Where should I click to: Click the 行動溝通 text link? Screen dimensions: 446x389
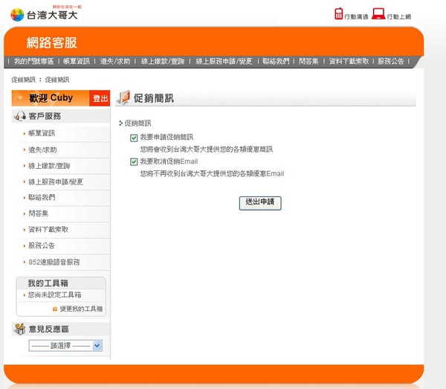(x=356, y=17)
